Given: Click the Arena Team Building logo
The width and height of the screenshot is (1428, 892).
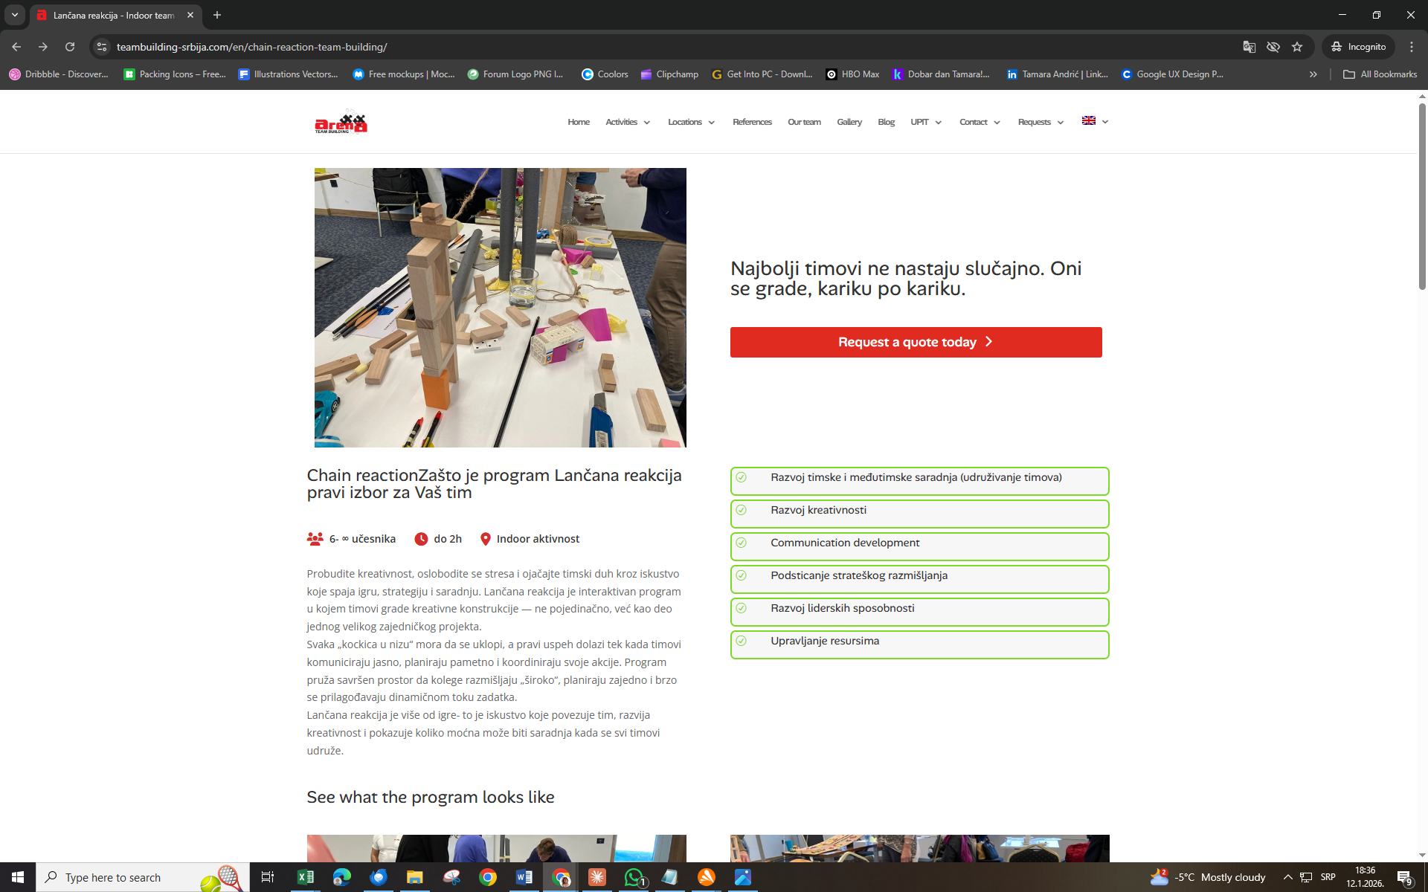Looking at the screenshot, I should 341,122.
